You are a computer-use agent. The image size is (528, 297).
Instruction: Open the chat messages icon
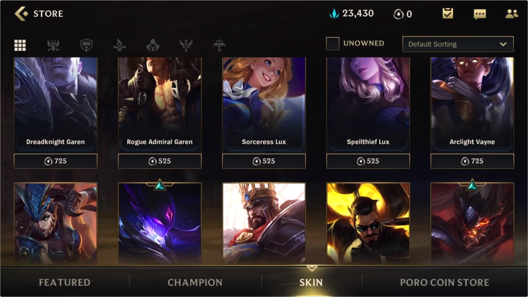479,14
